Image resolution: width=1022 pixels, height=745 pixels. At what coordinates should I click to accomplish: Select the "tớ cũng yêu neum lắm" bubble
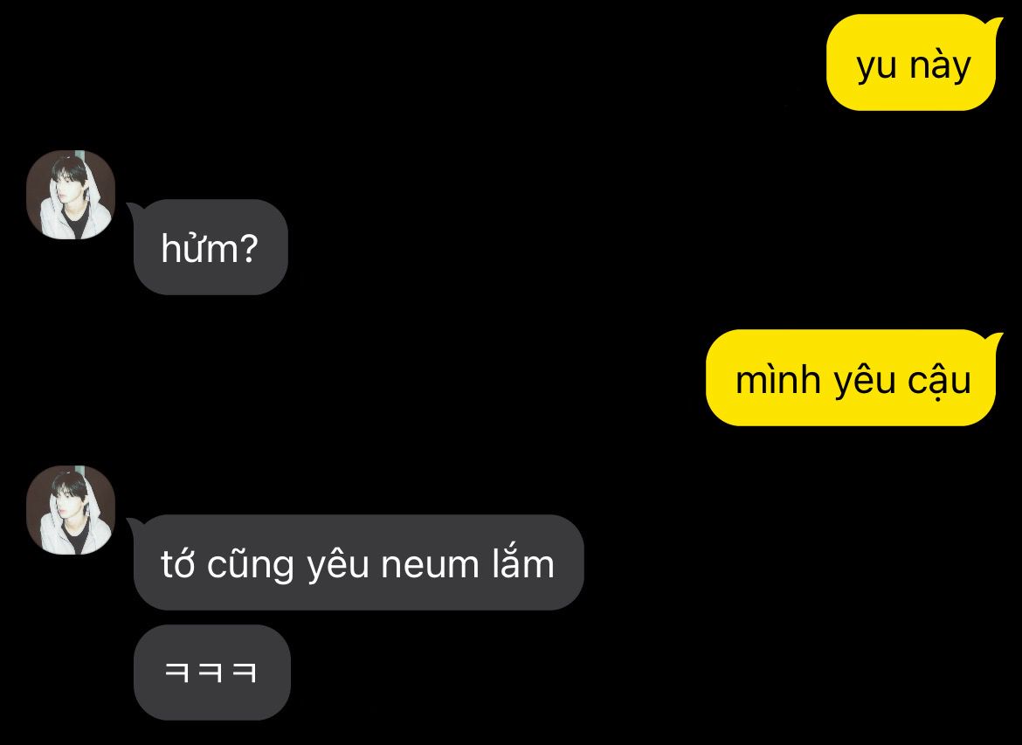(357, 562)
